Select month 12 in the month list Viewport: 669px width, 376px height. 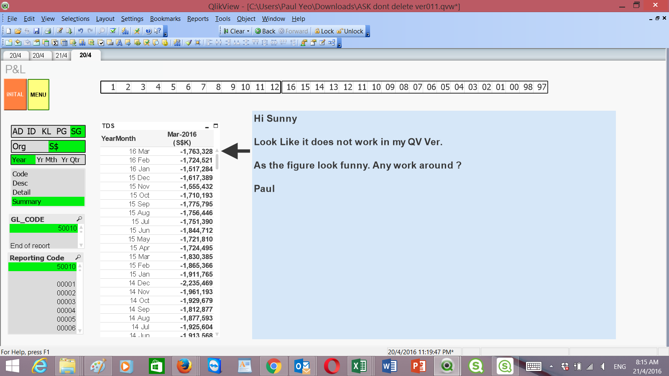click(274, 87)
